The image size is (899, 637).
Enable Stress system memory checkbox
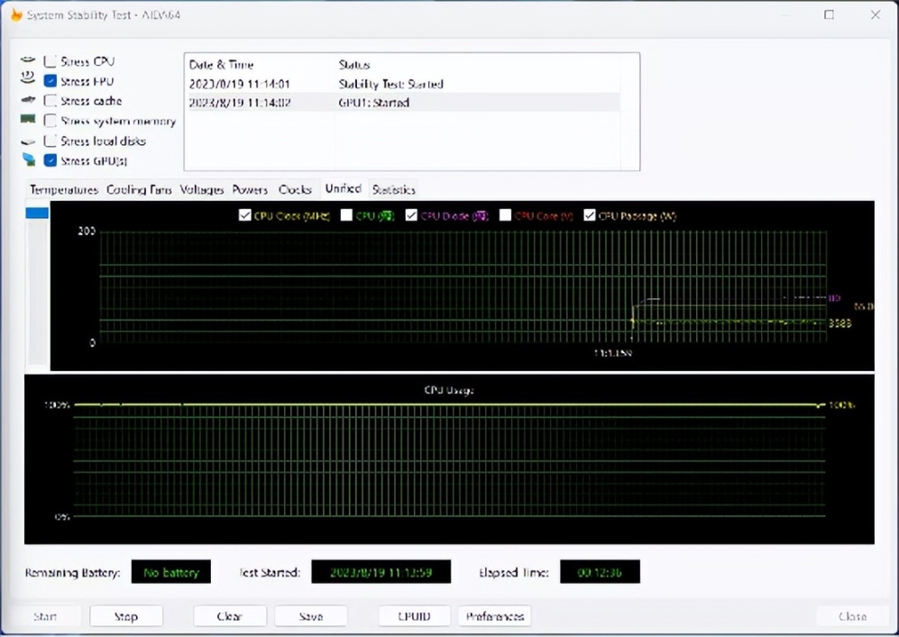(x=50, y=121)
